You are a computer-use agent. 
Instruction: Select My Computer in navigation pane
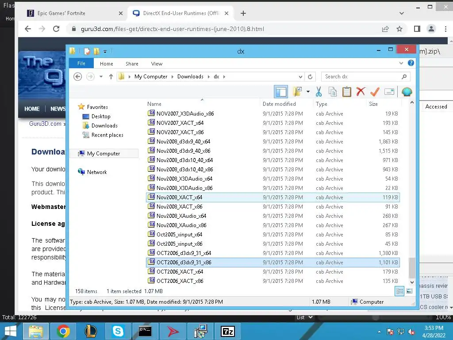coord(104,154)
